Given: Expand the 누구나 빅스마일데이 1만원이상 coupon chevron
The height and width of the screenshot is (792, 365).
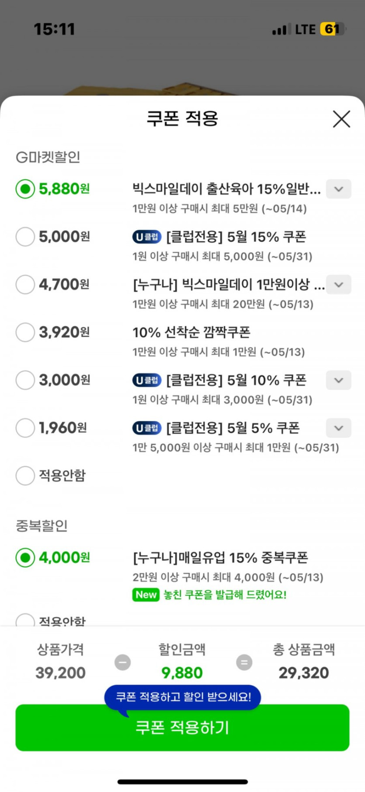Looking at the screenshot, I should [338, 285].
